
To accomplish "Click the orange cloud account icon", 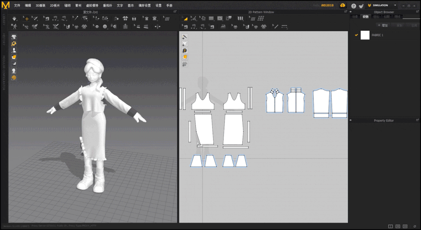I will (x=343, y=5).
